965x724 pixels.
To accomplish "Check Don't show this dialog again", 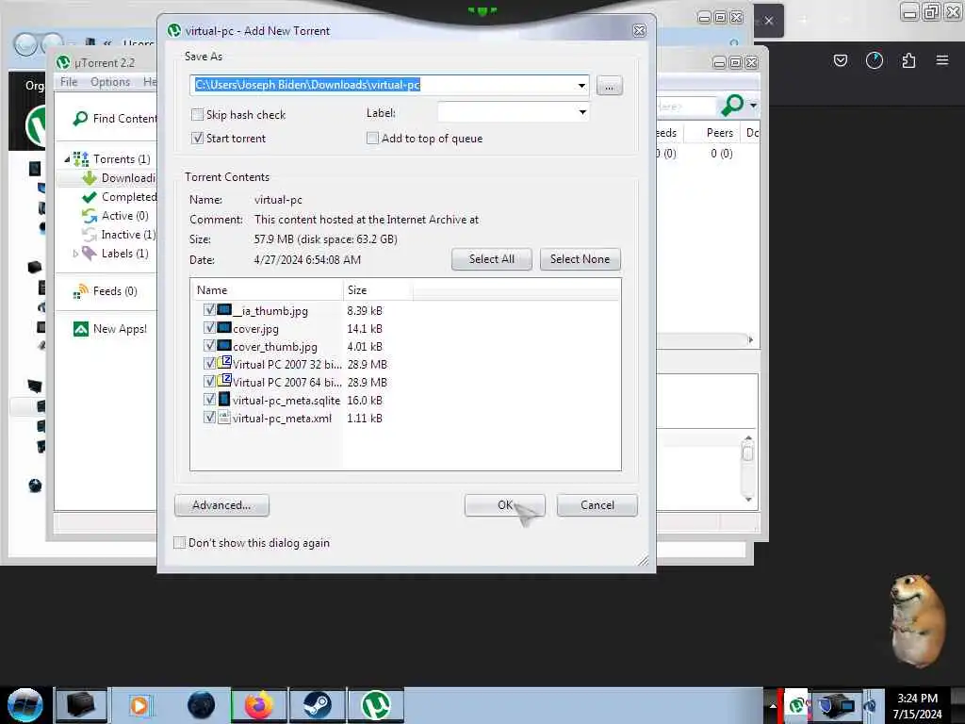I will (x=179, y=542).
